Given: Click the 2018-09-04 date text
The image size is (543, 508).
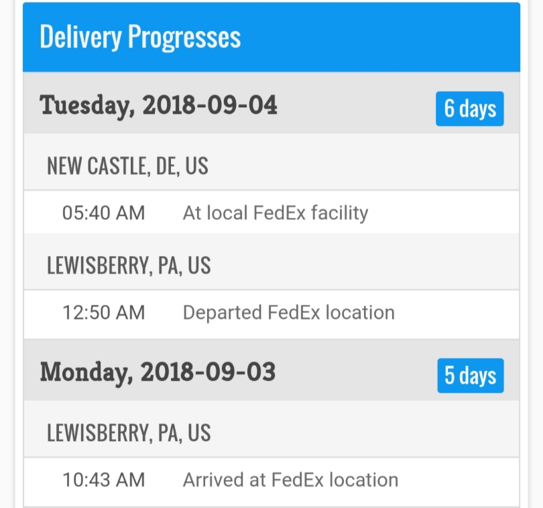Looking at the screenshot, I should [209, 105].
